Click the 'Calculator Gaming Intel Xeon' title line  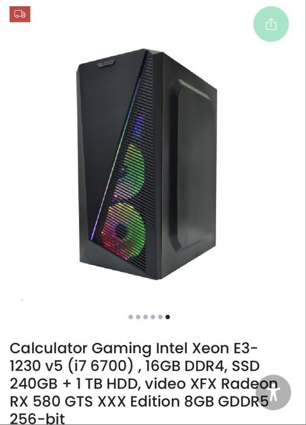click(x=134, y=348)
